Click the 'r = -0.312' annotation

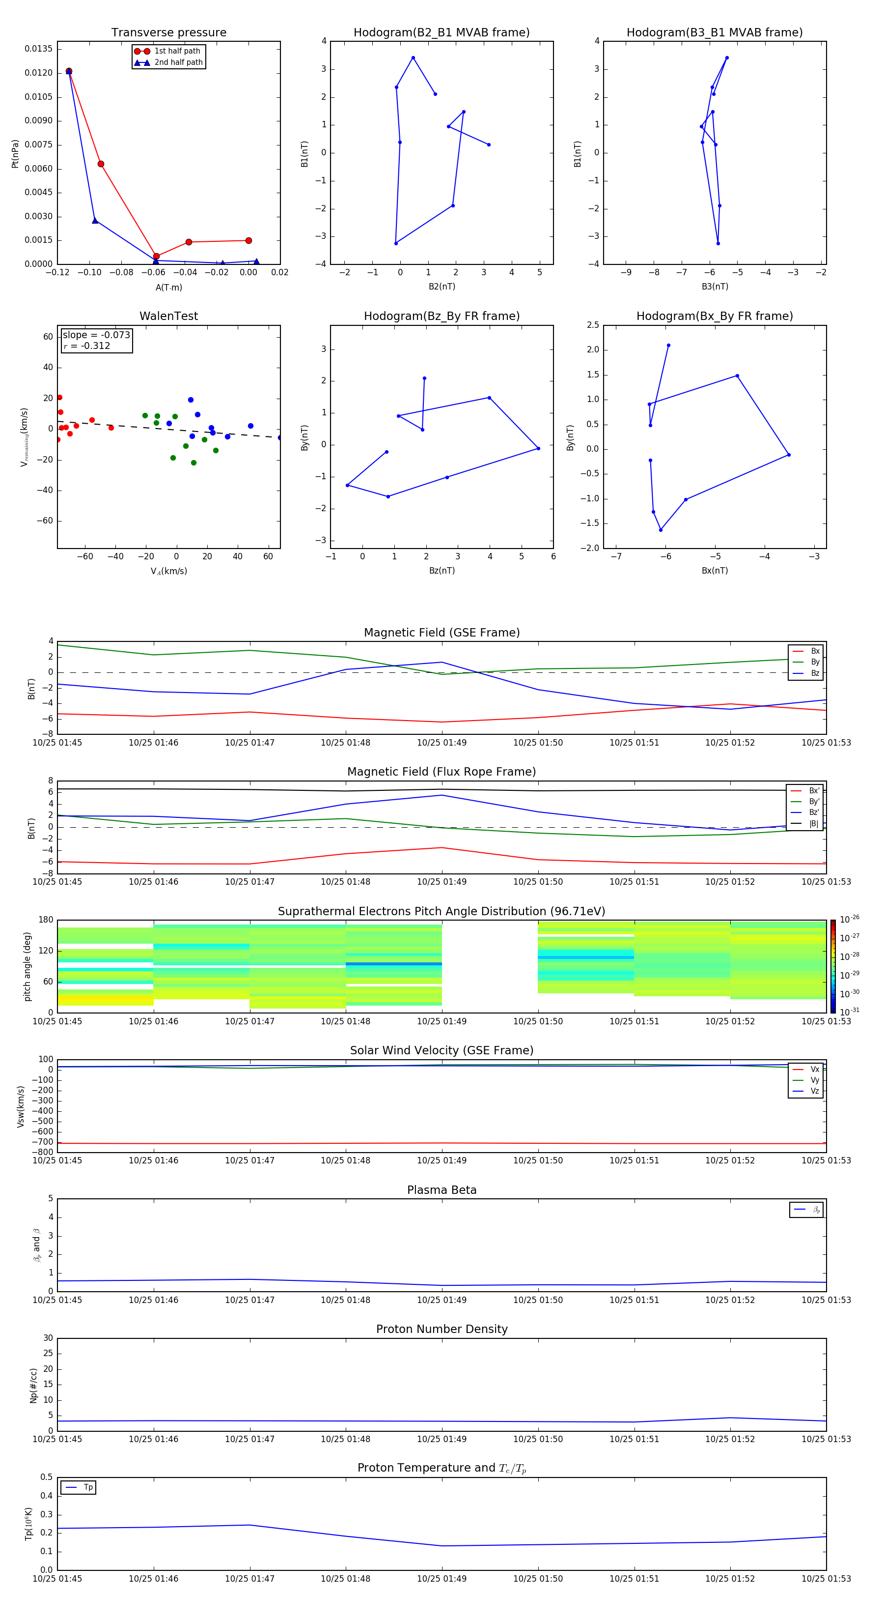[87, 346]
